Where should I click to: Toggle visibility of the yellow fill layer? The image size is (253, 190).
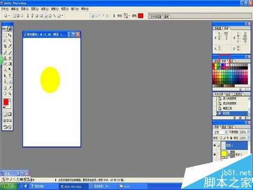215,155
